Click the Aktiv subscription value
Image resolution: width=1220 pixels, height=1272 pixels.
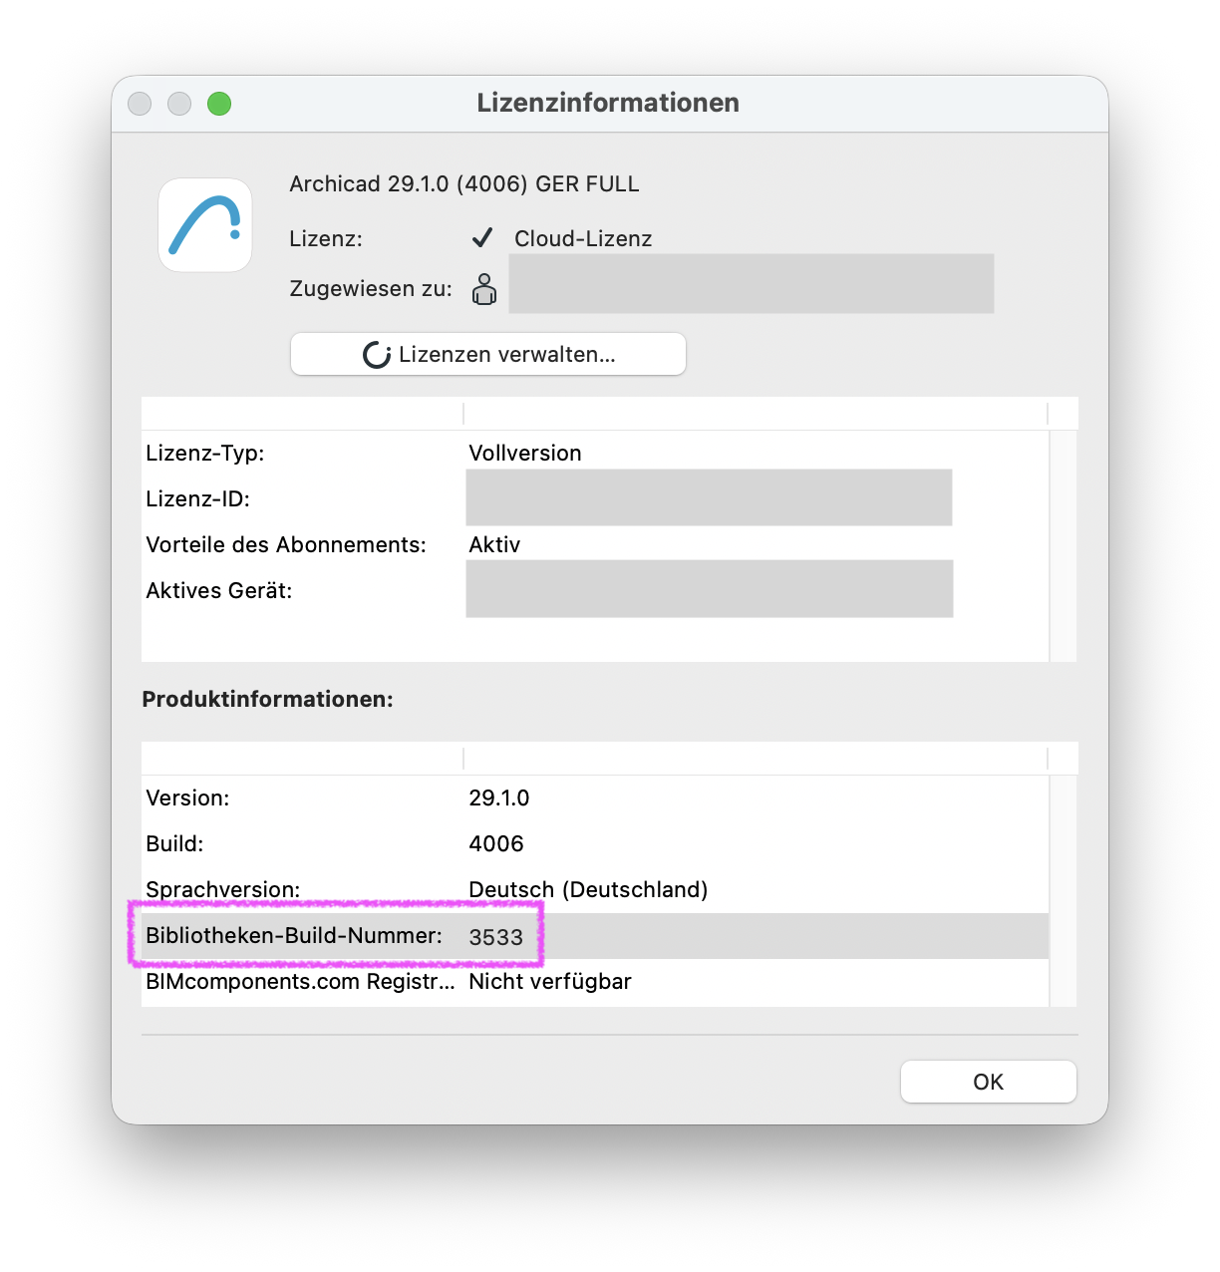click(x=494, y=544)
